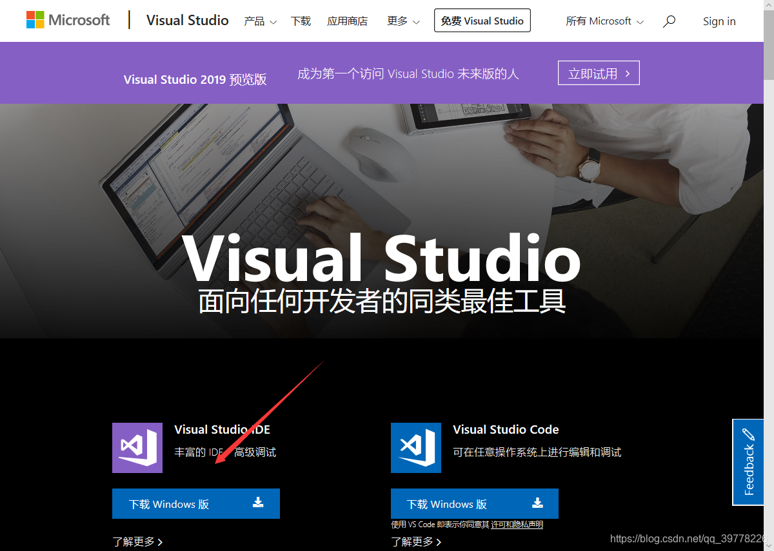Click 可在任意操作系统上进行编辑和调试 description
Viewport: 774px width, 551px height.
[537, 452]
